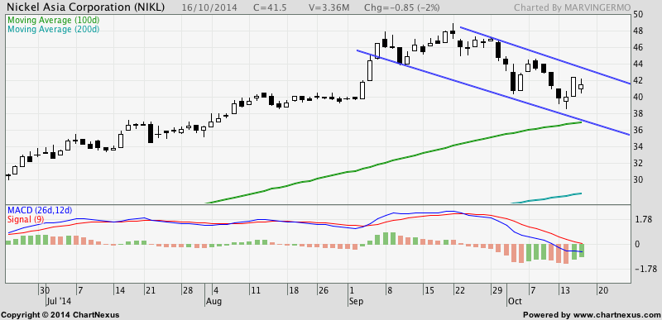Click the 38 price axis label
The width and height of the screenshot is (662, 320).
click(638, 114)
